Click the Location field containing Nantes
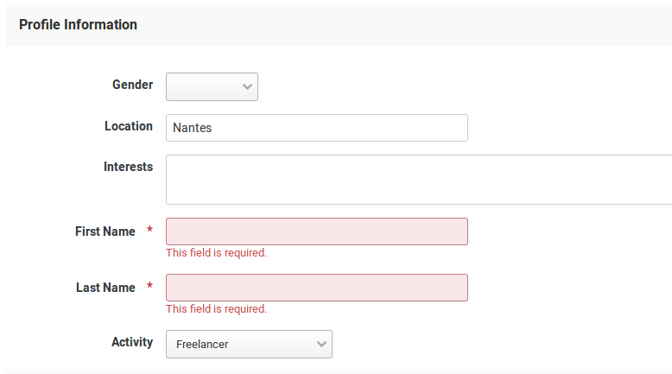Screen dimensions: 672x374 (317, 128)
